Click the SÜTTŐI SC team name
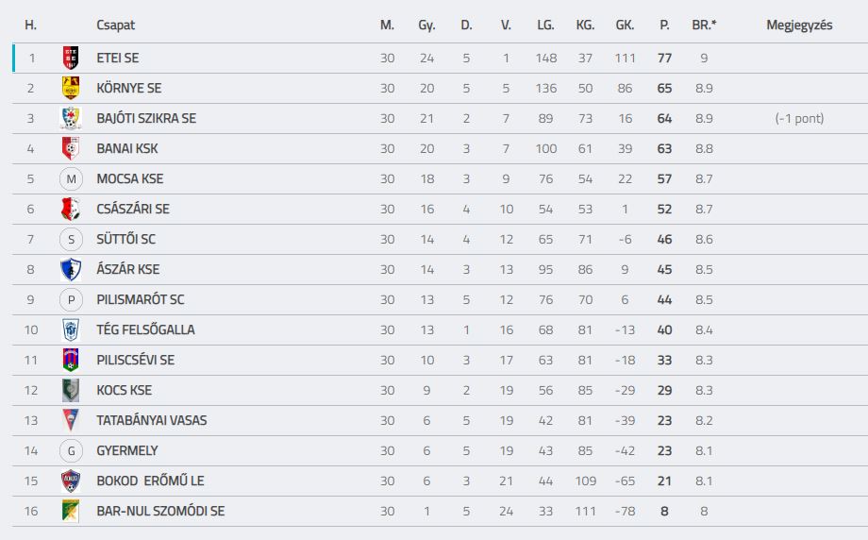 125,239
